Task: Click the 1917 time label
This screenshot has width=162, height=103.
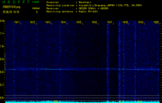Action: [110, 22]
